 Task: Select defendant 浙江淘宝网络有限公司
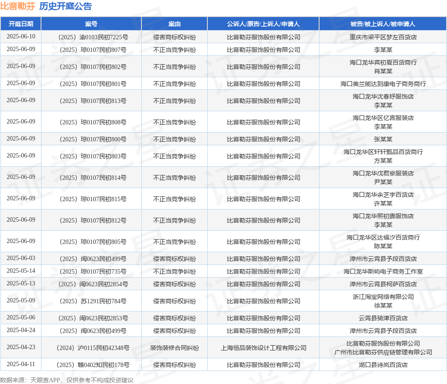pyautogui.click(x=383, y=297)
